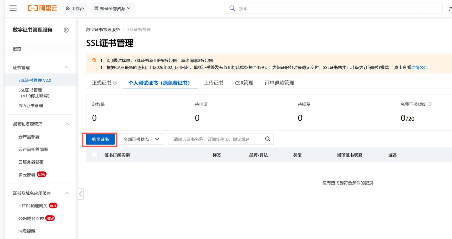Click the 没有查询到符合条件的记录 message
The image size is (452, 239).
coord(348,183)
